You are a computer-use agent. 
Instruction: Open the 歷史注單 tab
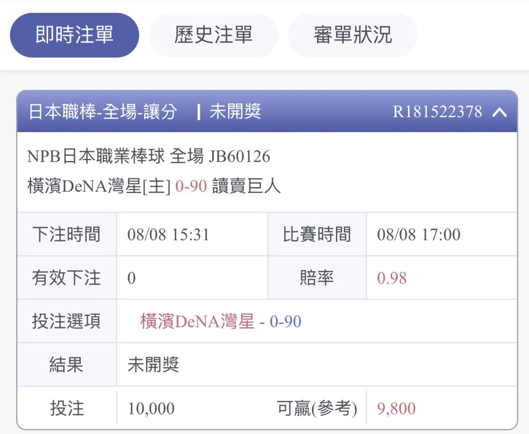213,35
